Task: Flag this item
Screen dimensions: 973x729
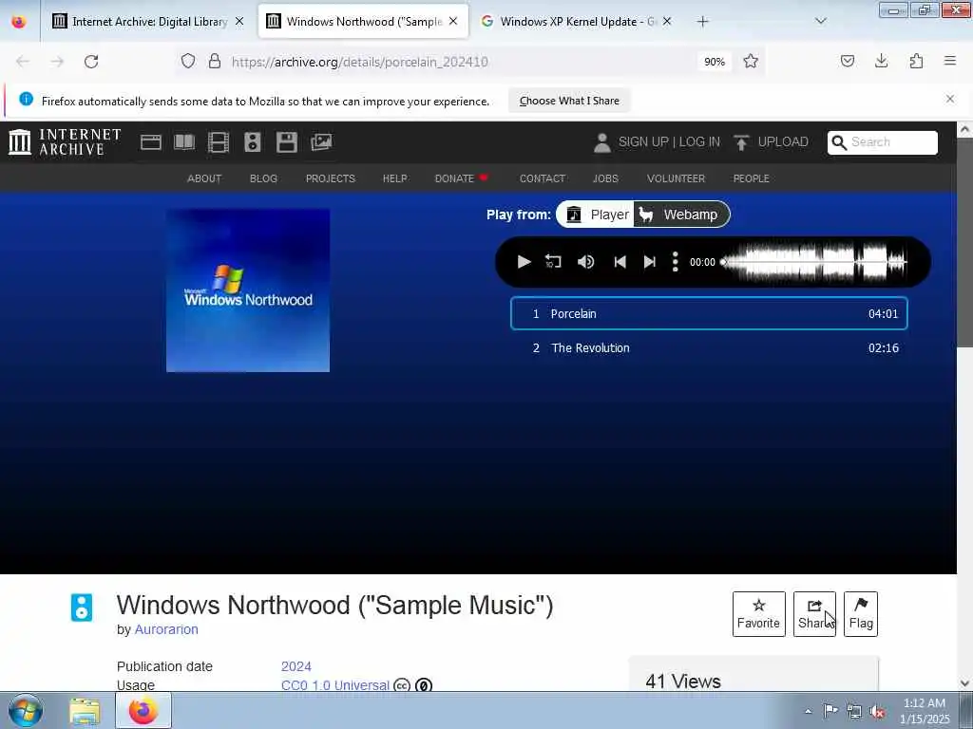Action: 861,614
